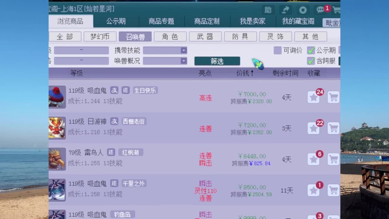Click the 还 tag on 千里之外 row

[114, 183]
